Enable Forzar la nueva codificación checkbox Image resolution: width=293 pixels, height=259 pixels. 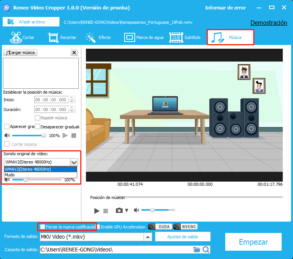[x=43, y=227]
